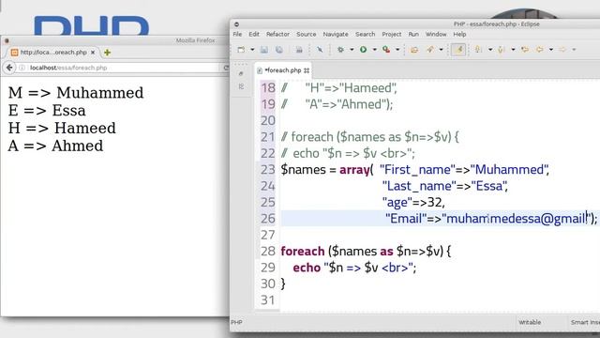Screen dimensions: 600x338
Task: Click the echo keyword on line 29
Action: [307, 268]
